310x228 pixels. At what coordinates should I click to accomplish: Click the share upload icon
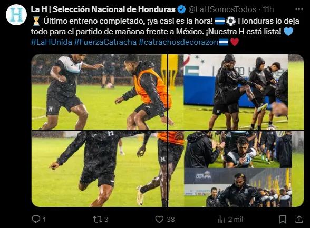(x=299, y=219)
